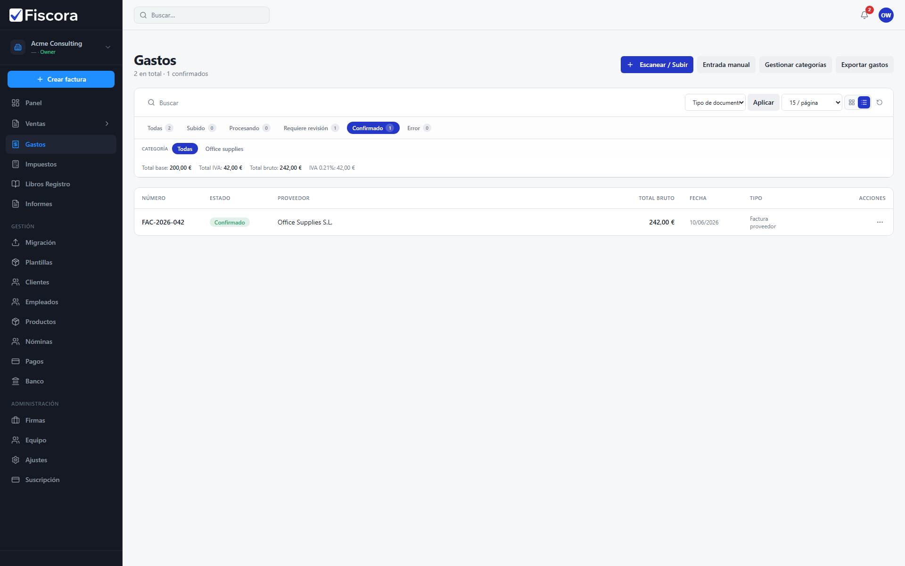Click the Fiscora logo
The width and height of the screenshot is (905, 566).
pyautogui.click(x=43, y=15)
